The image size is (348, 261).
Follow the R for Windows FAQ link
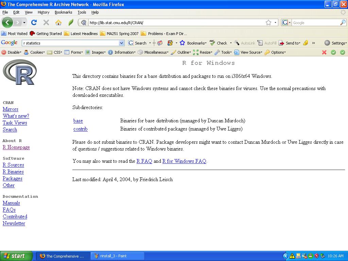[184, 161]
